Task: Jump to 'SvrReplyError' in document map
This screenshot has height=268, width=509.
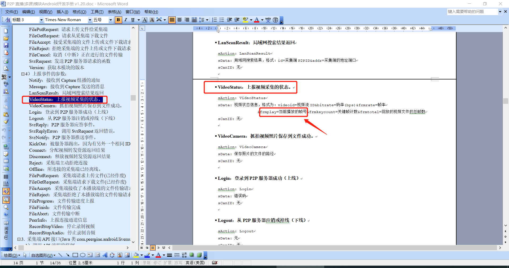Action: coord(72,131)
